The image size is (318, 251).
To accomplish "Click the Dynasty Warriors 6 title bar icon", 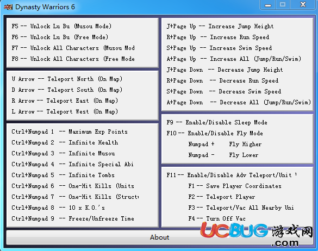I will (8, 7).
